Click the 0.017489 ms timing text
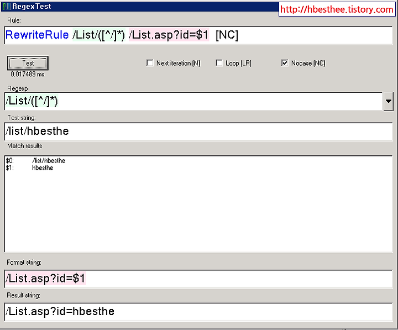Screen dimensions: 398x330 [x=28, y=75]
